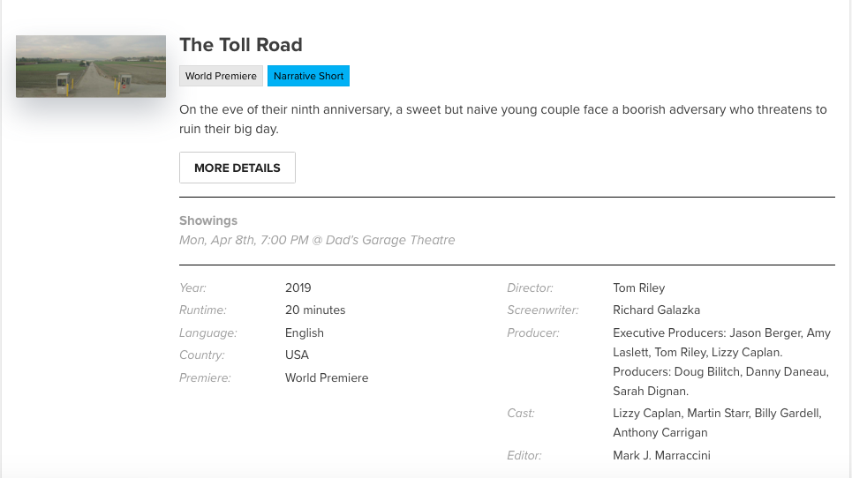Open The Toll Road film thumbnail
Screen dimensions: 852x478
(x=91, y=66)
